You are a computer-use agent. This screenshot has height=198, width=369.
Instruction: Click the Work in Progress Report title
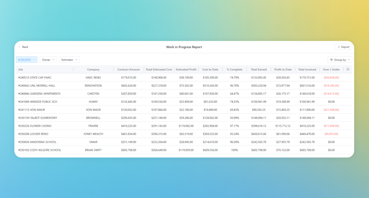[184, 47]
